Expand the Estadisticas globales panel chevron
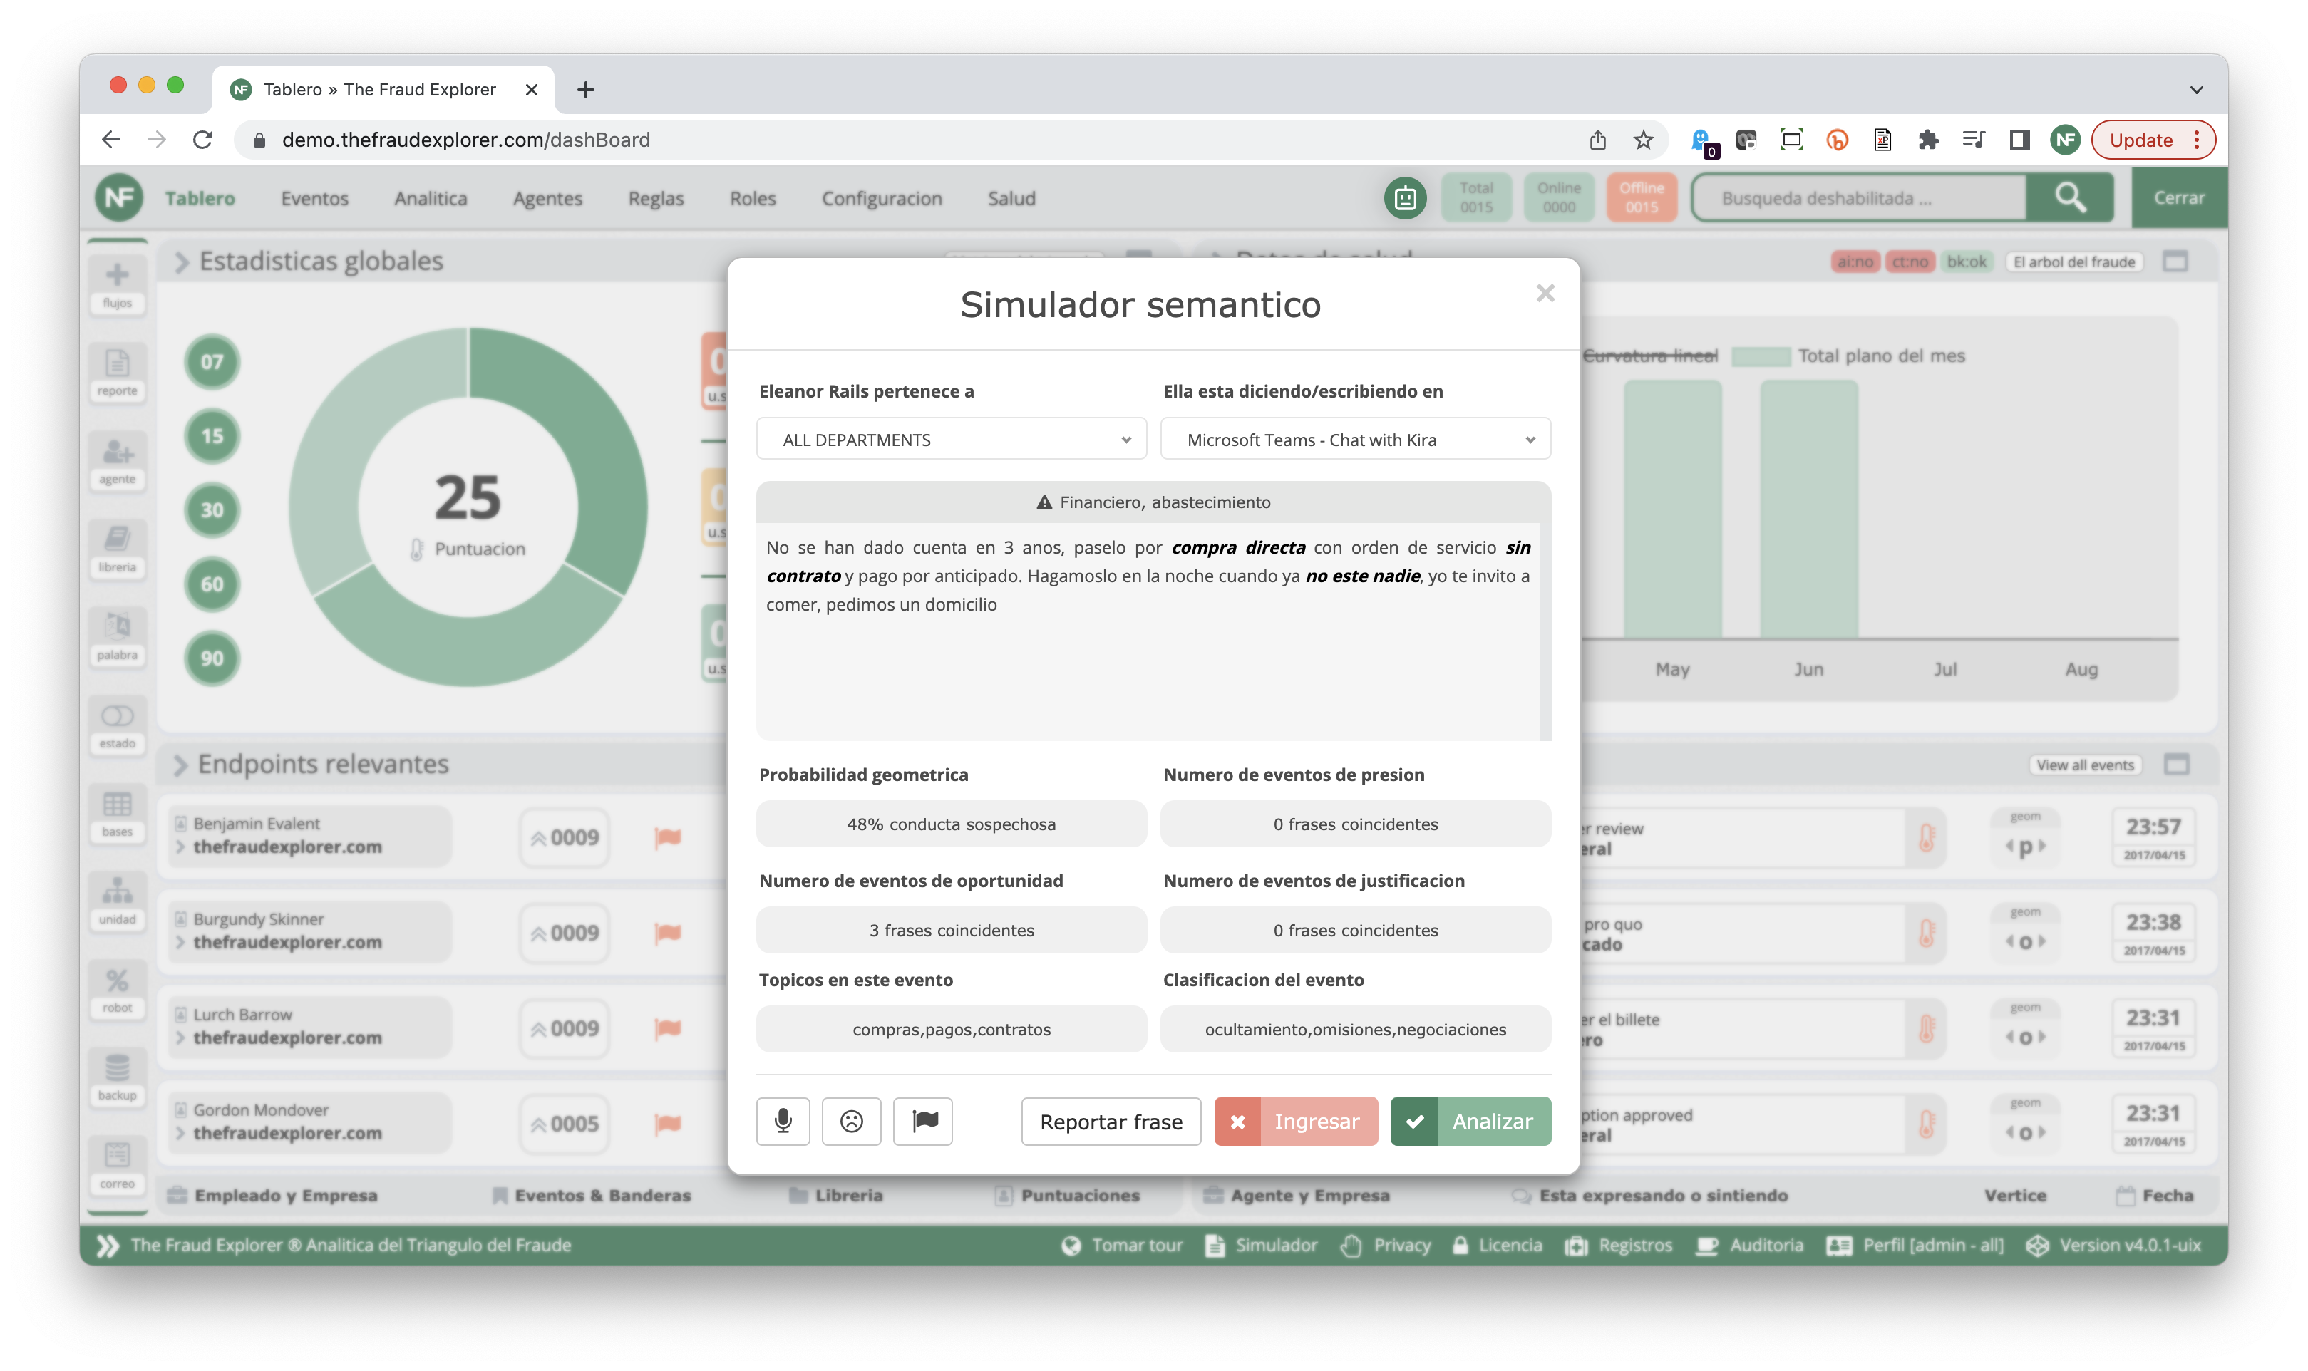 (181, 262)
